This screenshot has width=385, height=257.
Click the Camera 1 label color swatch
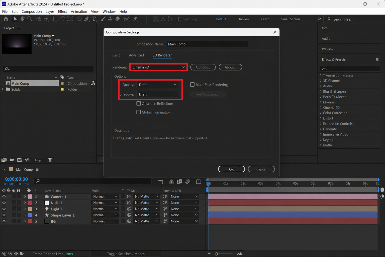coord(30,197)
